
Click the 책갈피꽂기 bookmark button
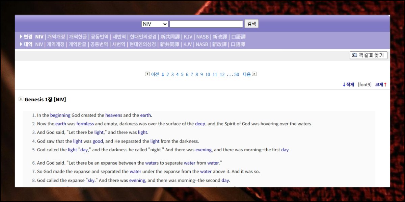pyautogui.click(x=369, y=55)
